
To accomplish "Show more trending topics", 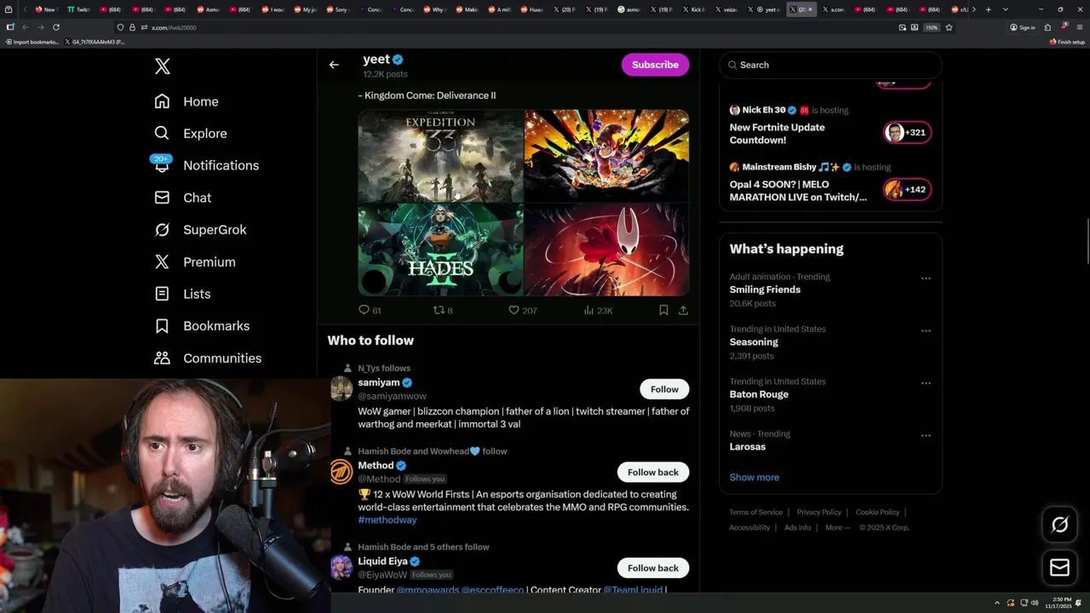I will click(x=754, y=478).
